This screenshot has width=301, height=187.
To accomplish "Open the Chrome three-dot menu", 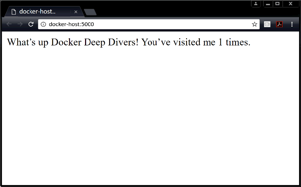I will tap(292, 24).
